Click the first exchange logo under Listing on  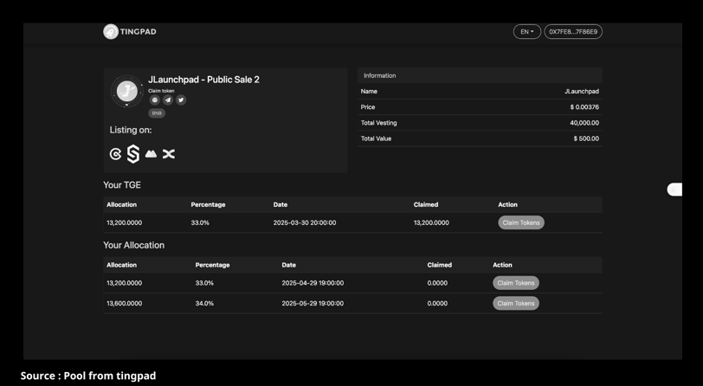pos(115,154)
